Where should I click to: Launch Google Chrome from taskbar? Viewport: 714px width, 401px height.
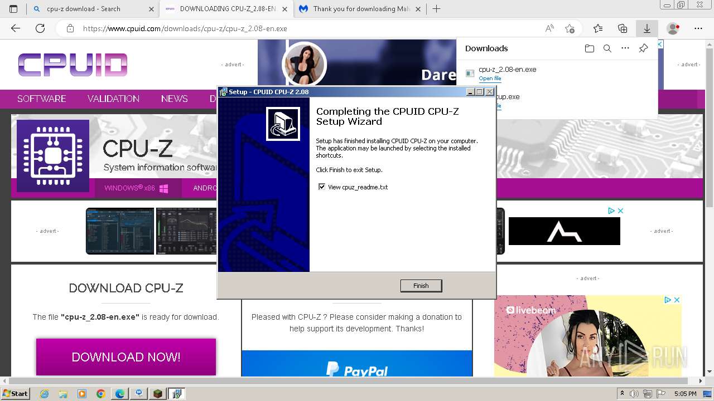tap(100, 394)
